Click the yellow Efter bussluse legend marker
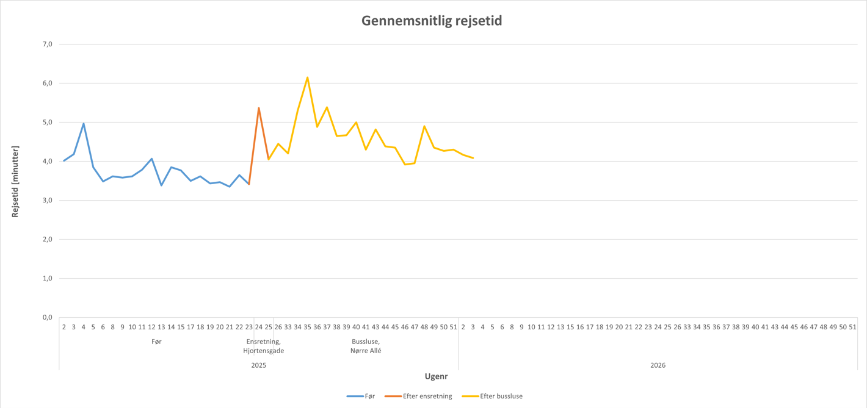The width and height of the screenshot is (867, 408). coord(470,396)
